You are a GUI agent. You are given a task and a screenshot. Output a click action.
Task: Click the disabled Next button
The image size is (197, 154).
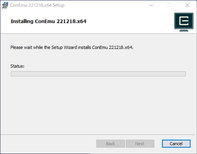(140, 144)
